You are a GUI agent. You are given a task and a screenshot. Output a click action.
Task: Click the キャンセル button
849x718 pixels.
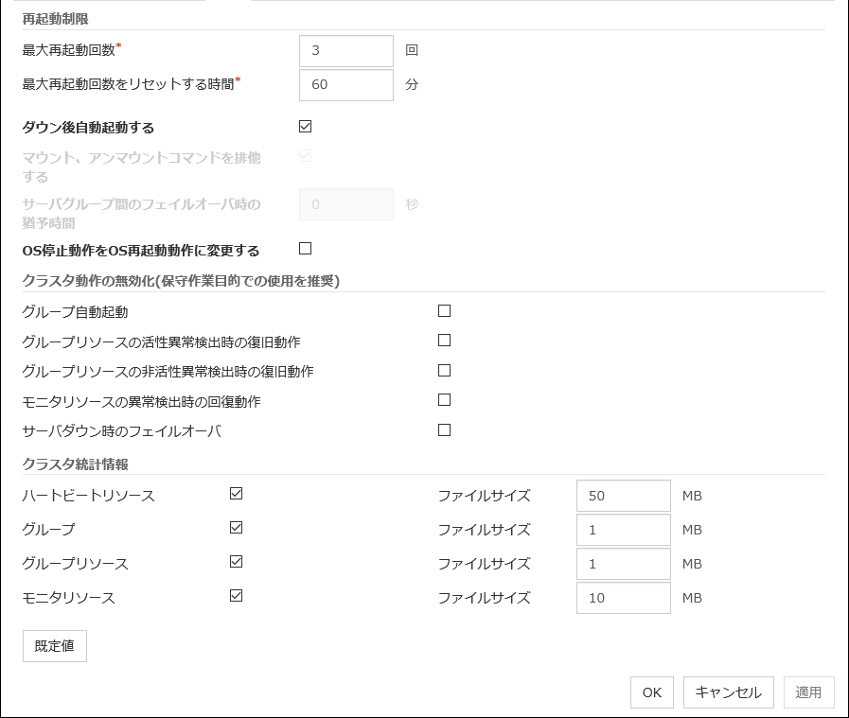pos(728,692)
